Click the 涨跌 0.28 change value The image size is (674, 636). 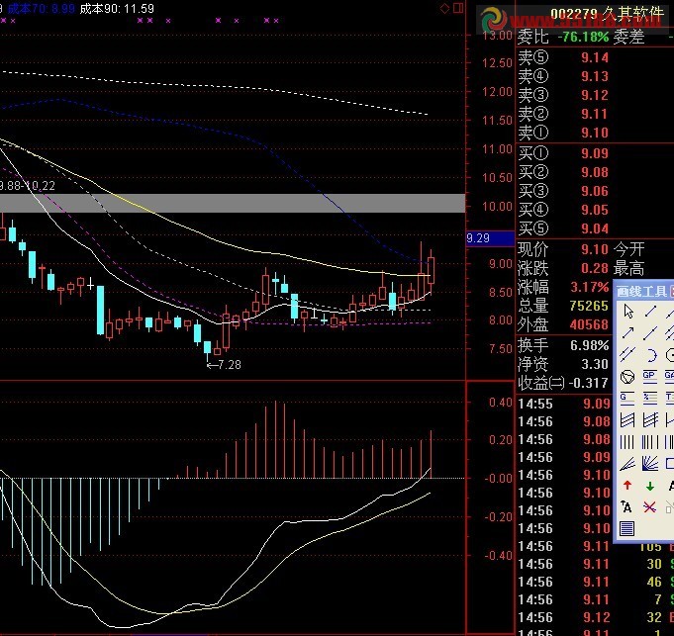pyautogui.click(x=595, y=268)
